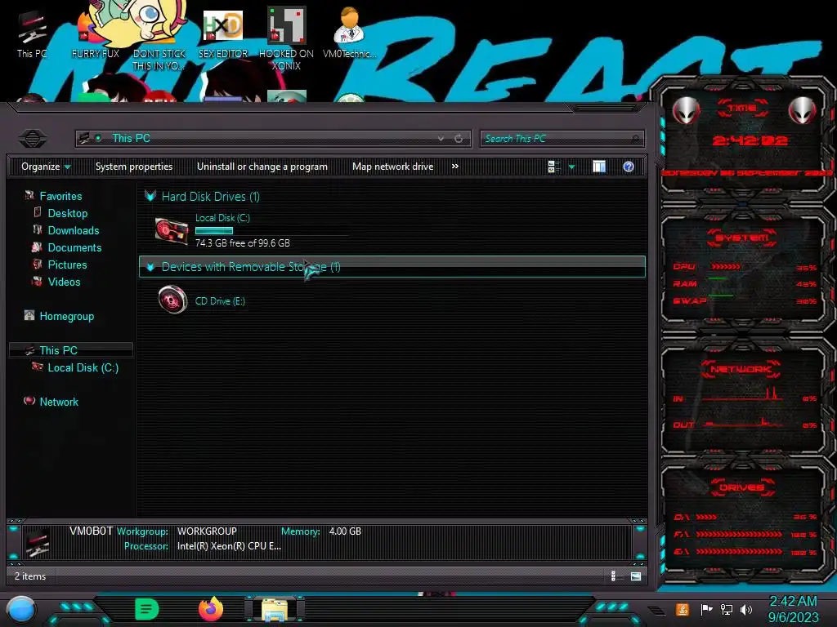Image resolution: width=837 pixels, height=627 pixels.
Task: Click the Memory 4.00 GB value
Action: [x=345, y=531]
